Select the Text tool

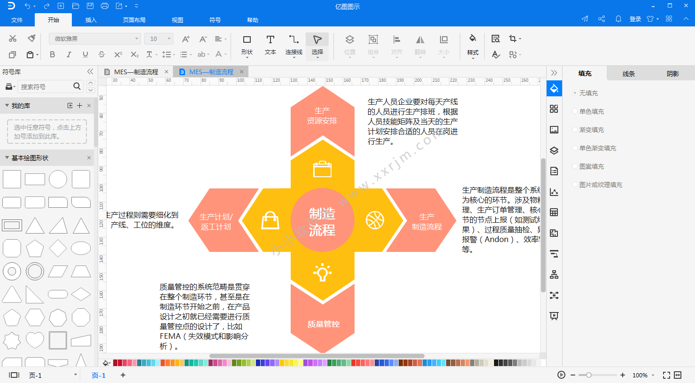click(270, 45)
